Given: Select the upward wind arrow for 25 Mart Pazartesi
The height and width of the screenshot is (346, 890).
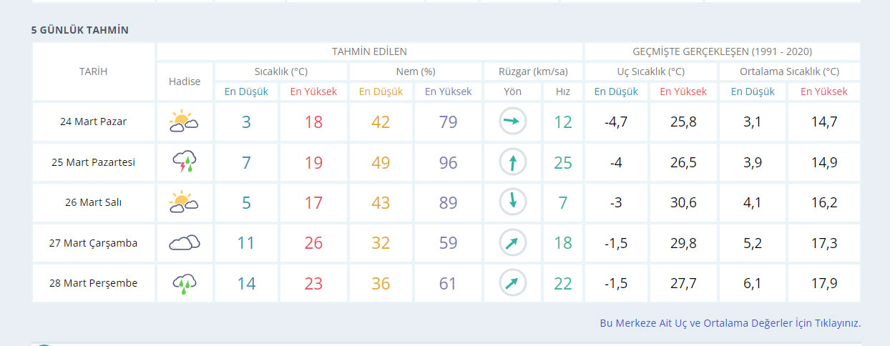Looking at the screenshot, I should point(512,162).
